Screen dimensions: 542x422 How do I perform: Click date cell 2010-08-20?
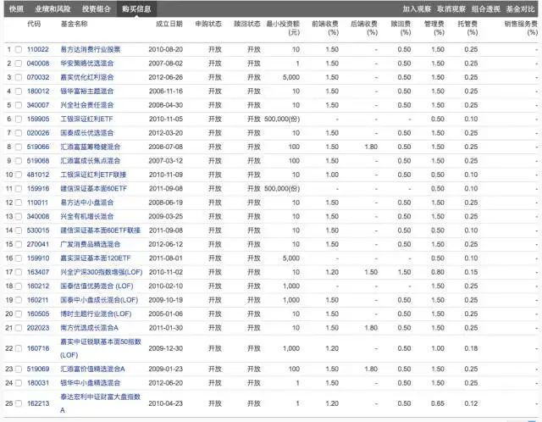[166, 49]
